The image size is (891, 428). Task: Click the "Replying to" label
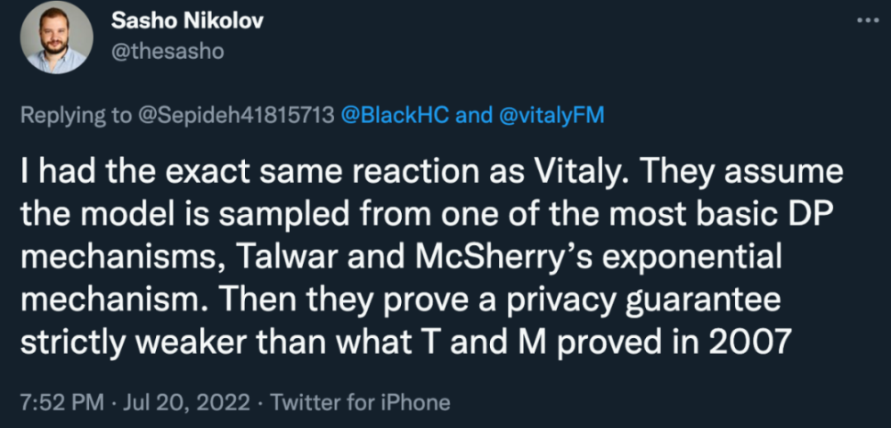(x=86, y=116)
